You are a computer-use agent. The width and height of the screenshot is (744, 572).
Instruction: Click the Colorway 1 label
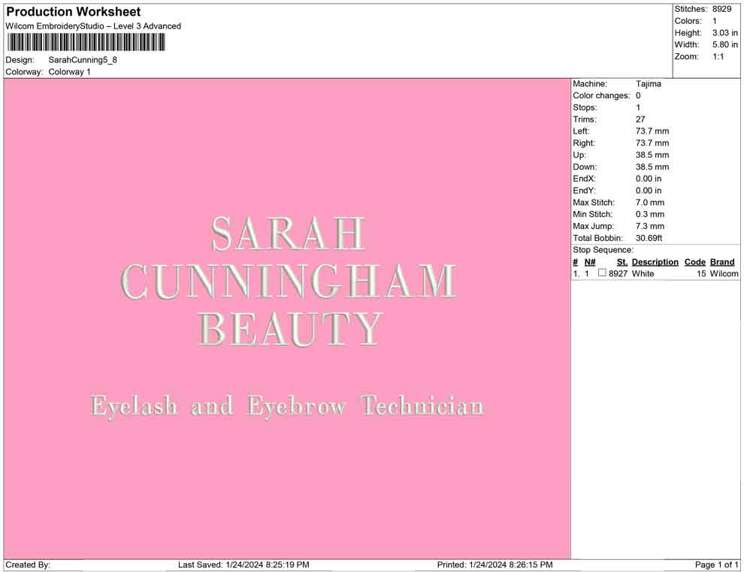point(69,72)
